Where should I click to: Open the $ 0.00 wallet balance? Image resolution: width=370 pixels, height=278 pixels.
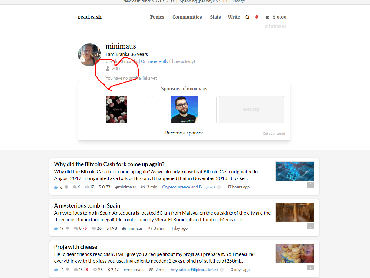coord(280,17)
